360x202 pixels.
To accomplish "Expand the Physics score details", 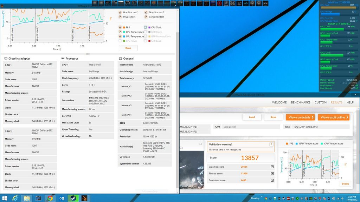I will 272,173.
